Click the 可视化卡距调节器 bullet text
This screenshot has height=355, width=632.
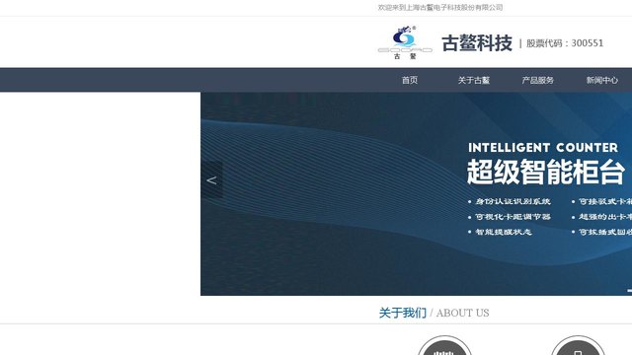point(513,217)
